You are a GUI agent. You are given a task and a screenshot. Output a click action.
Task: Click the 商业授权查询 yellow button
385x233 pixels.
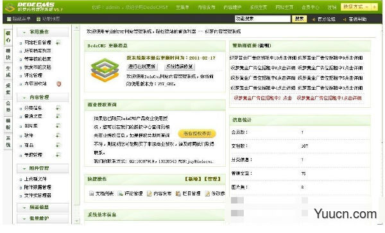pyautogui.click(x=197, y=134)
